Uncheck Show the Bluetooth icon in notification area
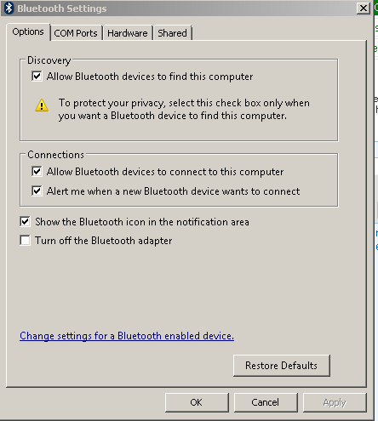The height and width of the screenshot is (421, 378). click(x=25, y=221)
